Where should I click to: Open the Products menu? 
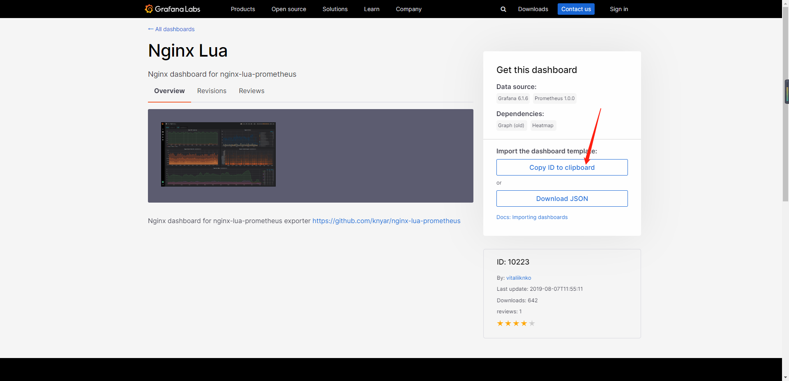tap(243, 9)
